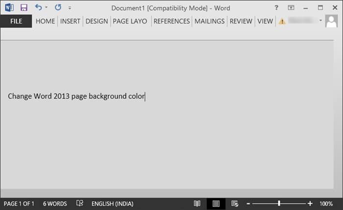Switch to the DESIGN ribbon tab
Viewport: 343px width, 210px height.
point(97,21)
